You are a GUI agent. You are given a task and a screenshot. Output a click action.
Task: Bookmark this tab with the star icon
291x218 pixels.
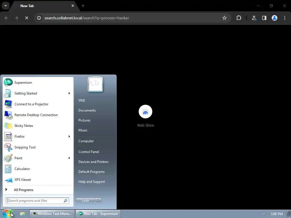225,18
